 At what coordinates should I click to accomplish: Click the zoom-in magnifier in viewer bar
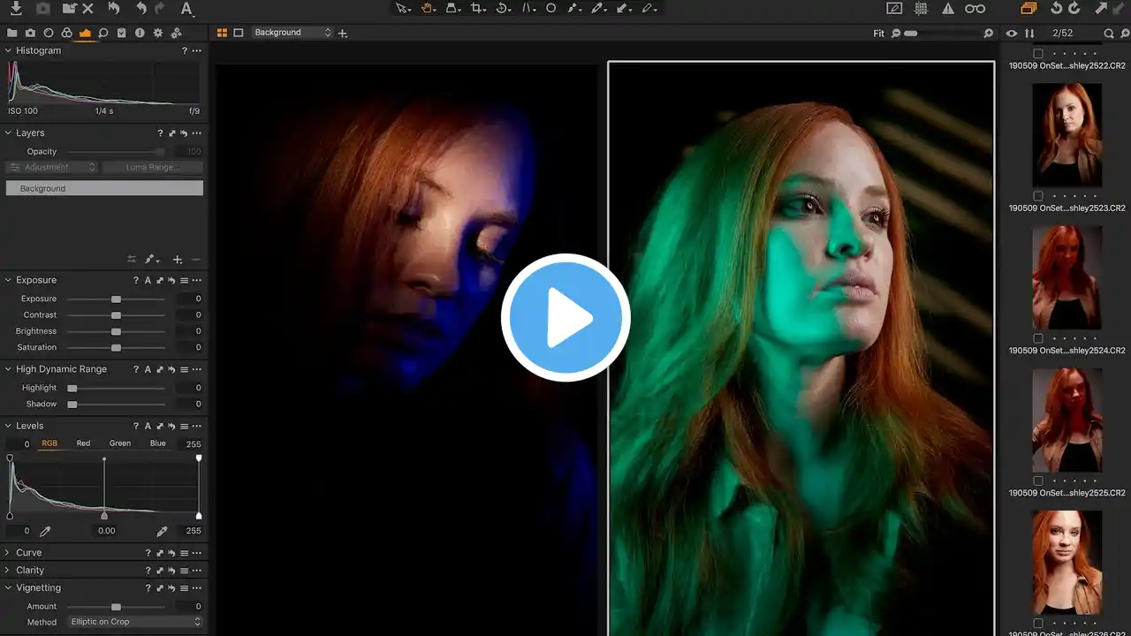click(988, 34)
